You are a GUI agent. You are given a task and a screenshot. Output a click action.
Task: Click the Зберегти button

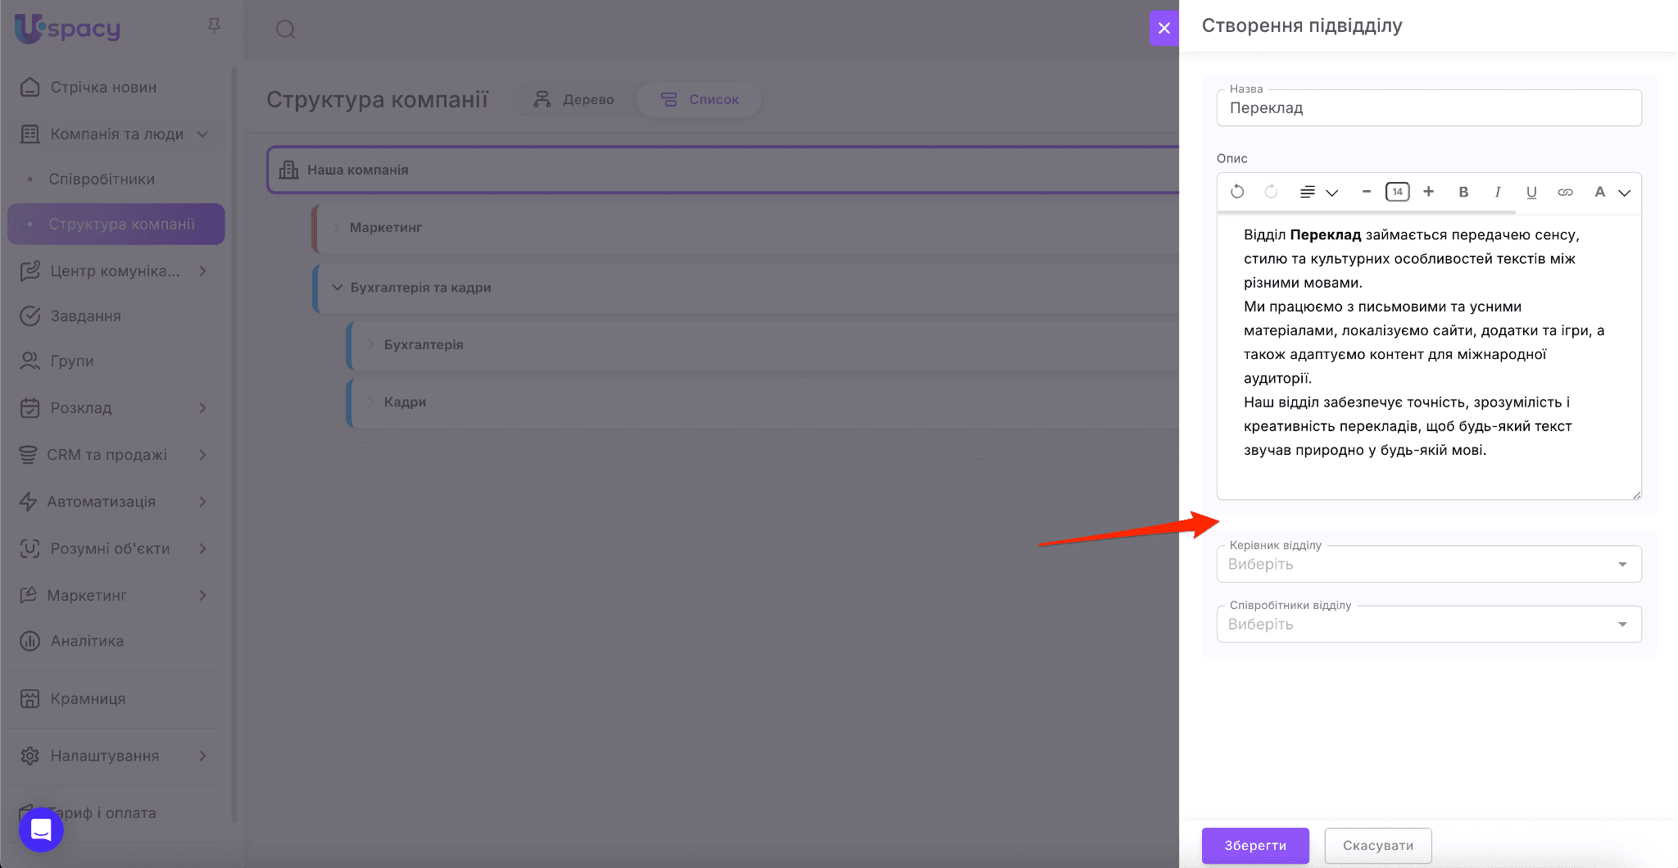1254,845
